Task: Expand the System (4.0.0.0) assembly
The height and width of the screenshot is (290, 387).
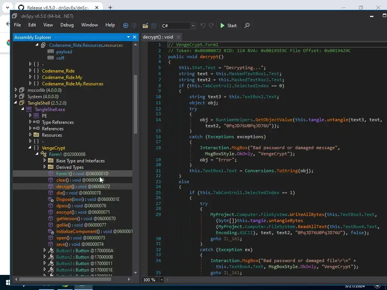Action: (x=16, y=96)
